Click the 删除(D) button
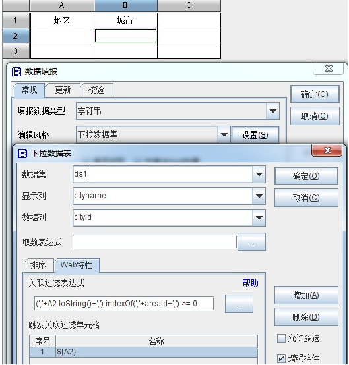This screenshot has width=349, height=365. coord(306,317)
